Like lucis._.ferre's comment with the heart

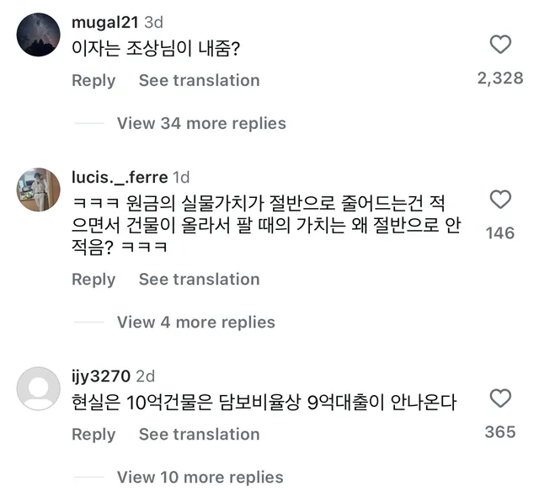[500, 200]
